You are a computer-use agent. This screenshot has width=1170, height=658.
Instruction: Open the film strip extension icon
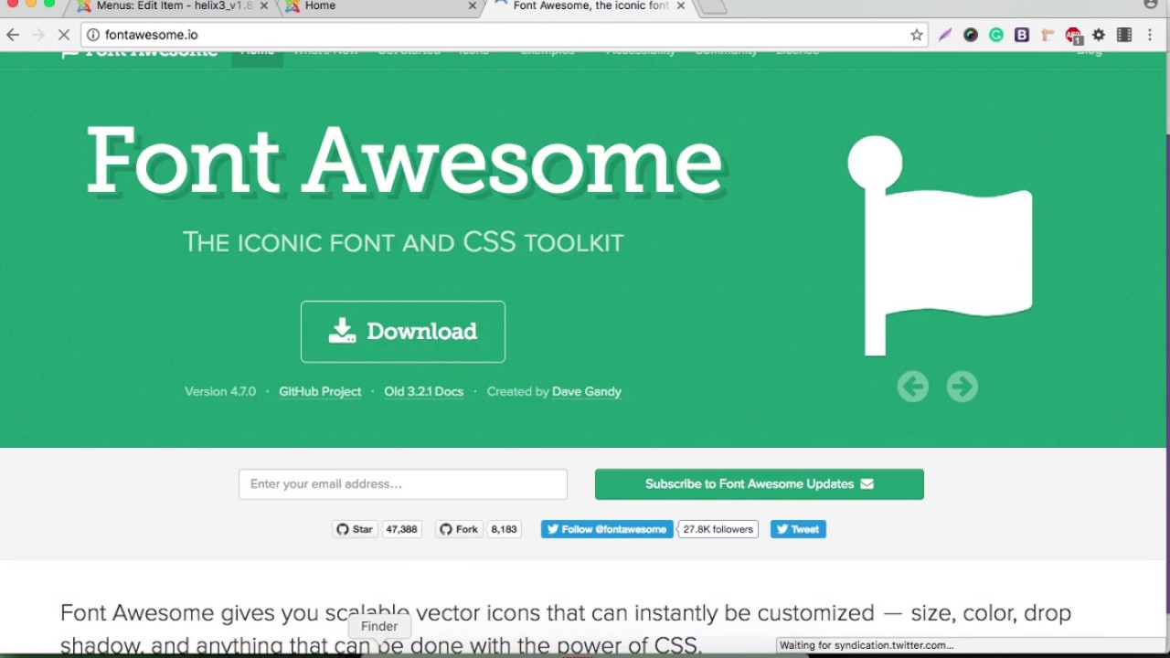point(1124,35)
